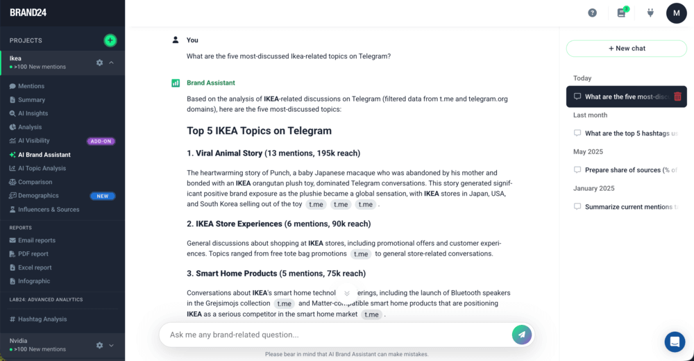Click the green add project plus icon
The image size is (694, 361).
coord(110,40)
